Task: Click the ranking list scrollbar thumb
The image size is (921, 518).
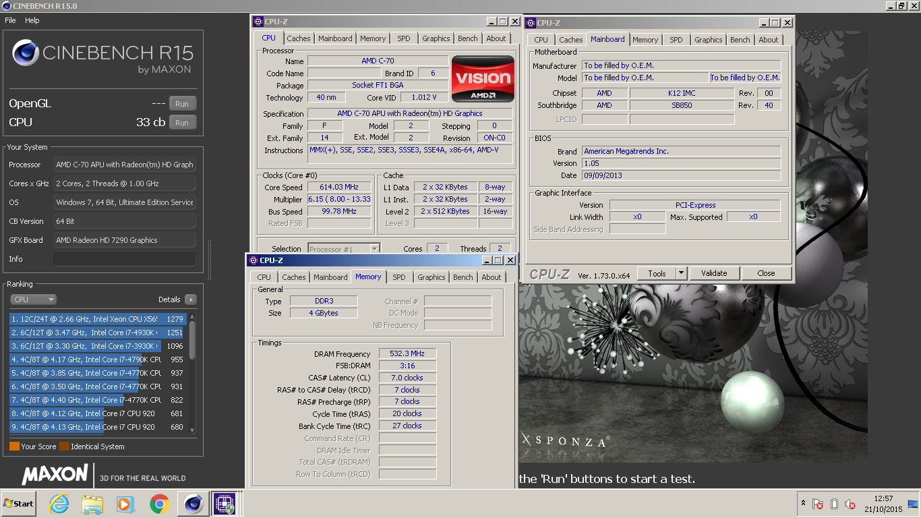Action: [192, 340]
